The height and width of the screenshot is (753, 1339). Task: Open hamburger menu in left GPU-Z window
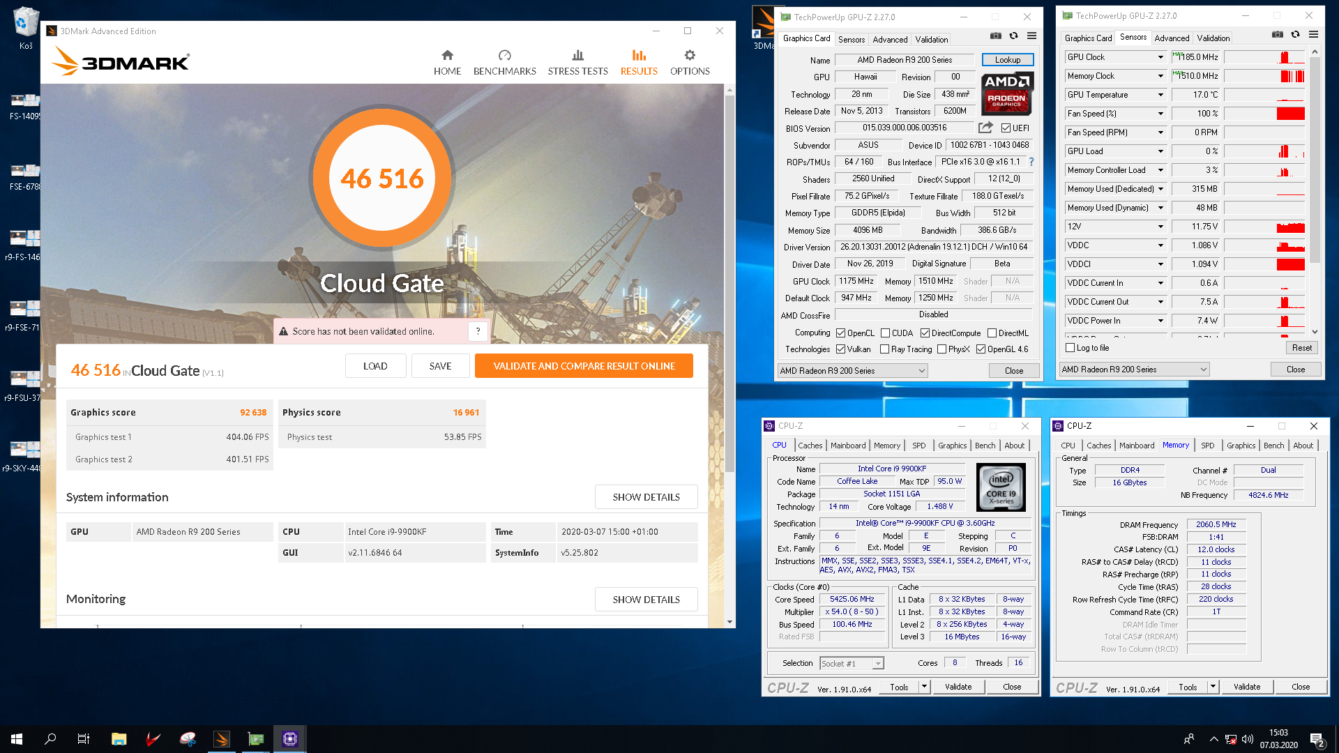1031,36
